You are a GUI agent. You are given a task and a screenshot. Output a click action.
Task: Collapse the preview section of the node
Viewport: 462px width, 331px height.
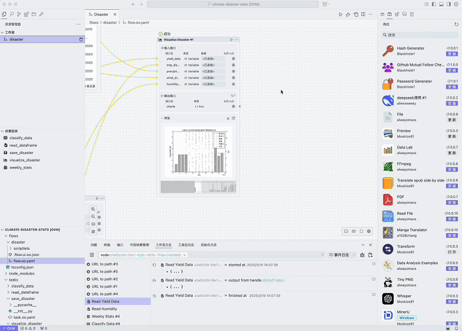point(162,118)
